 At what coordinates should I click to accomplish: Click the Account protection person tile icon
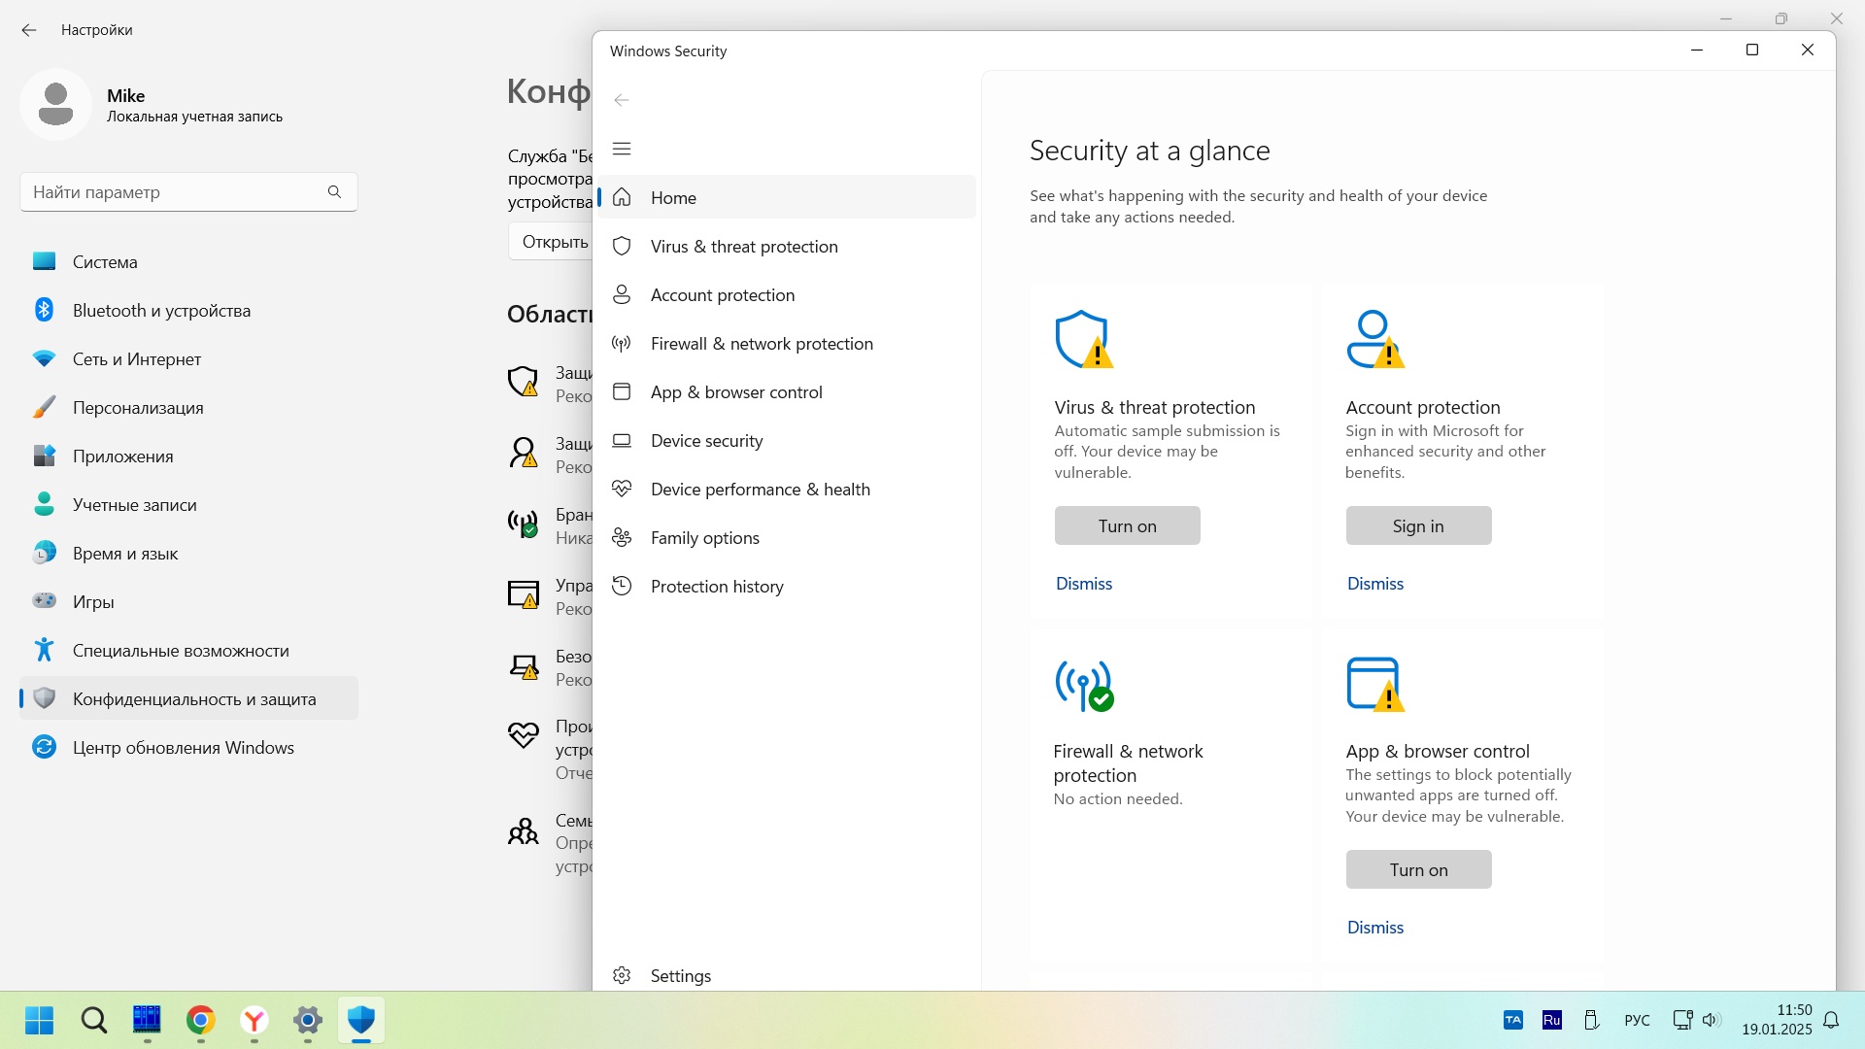[x=1374, y=339]
